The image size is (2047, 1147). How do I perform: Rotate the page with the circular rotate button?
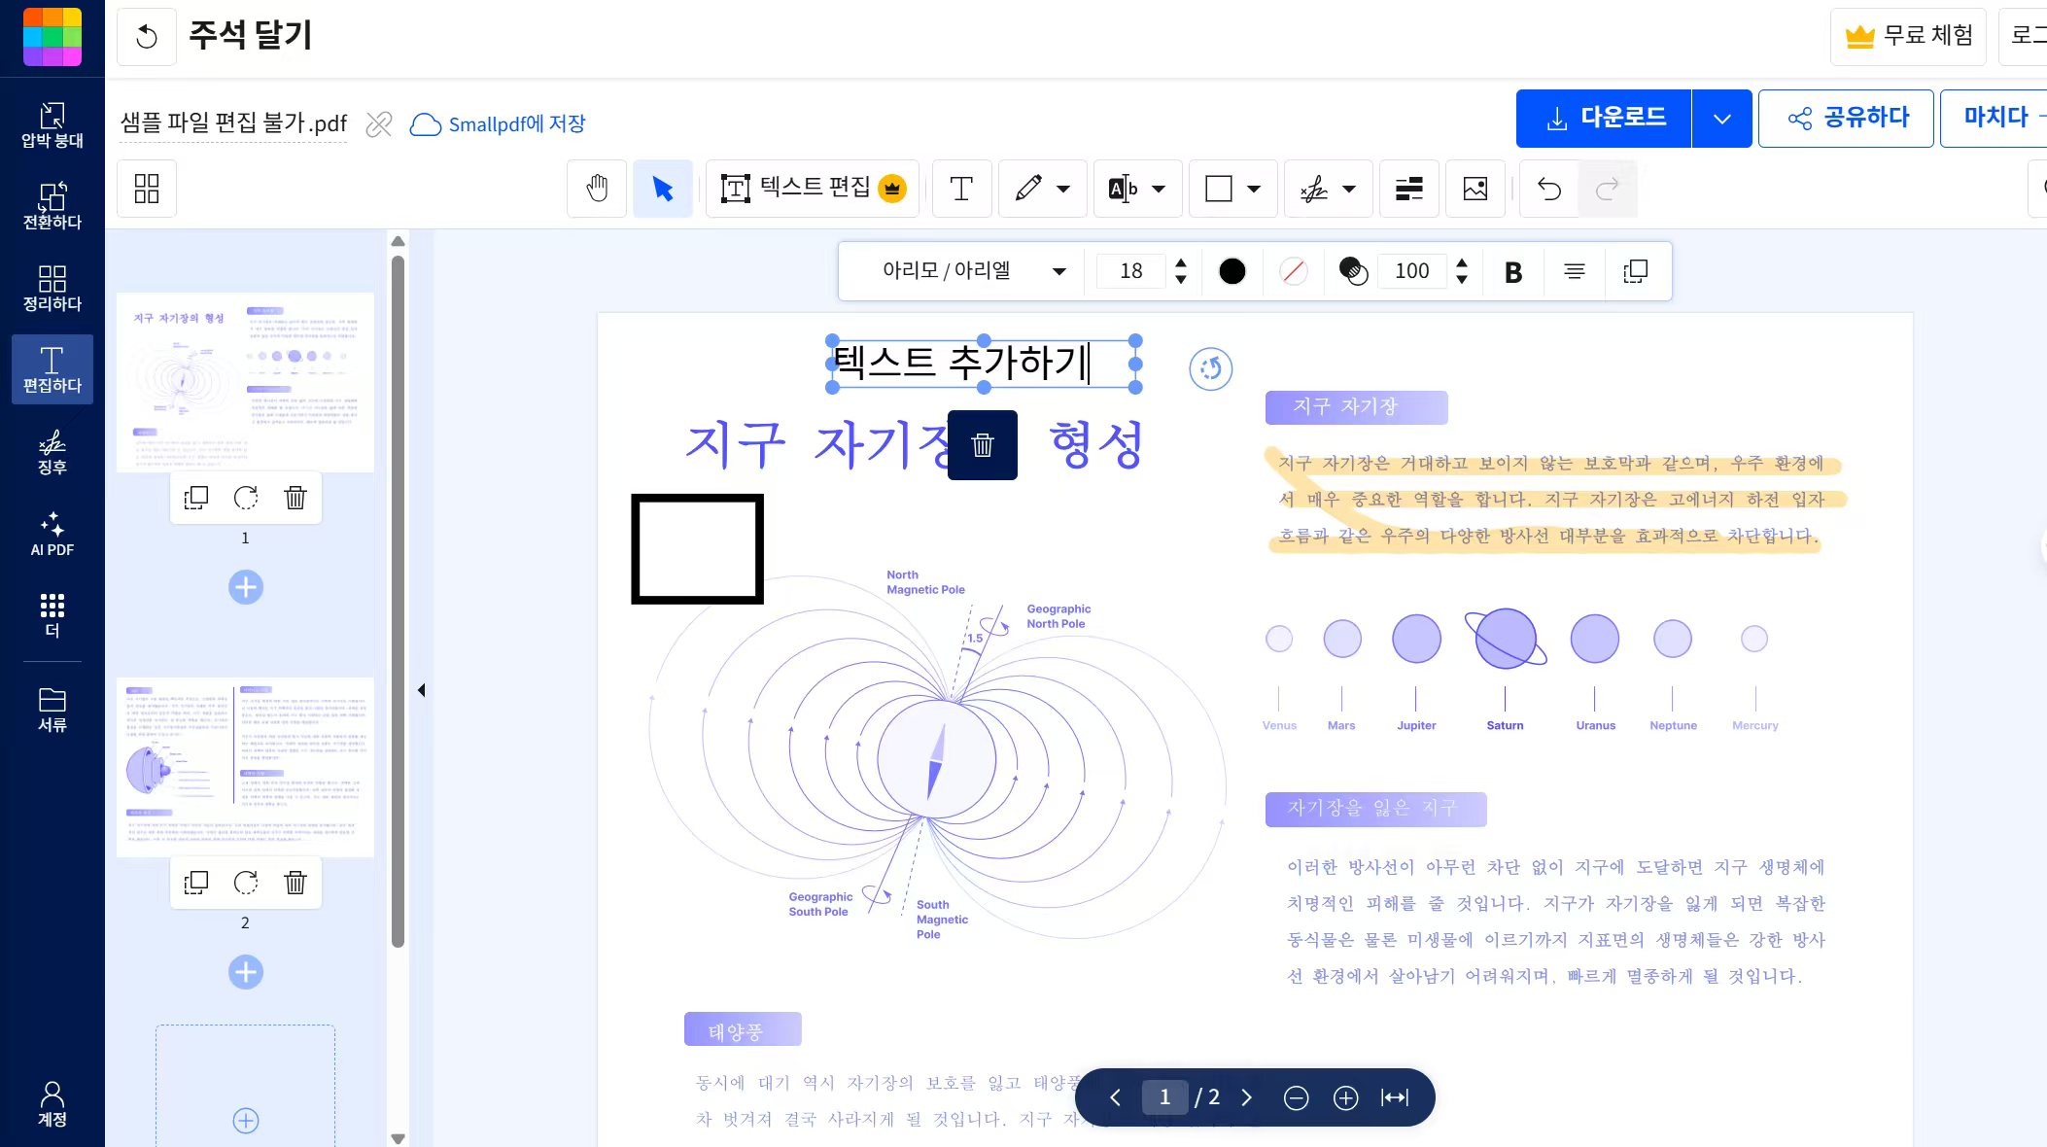tap(1211, 368)
